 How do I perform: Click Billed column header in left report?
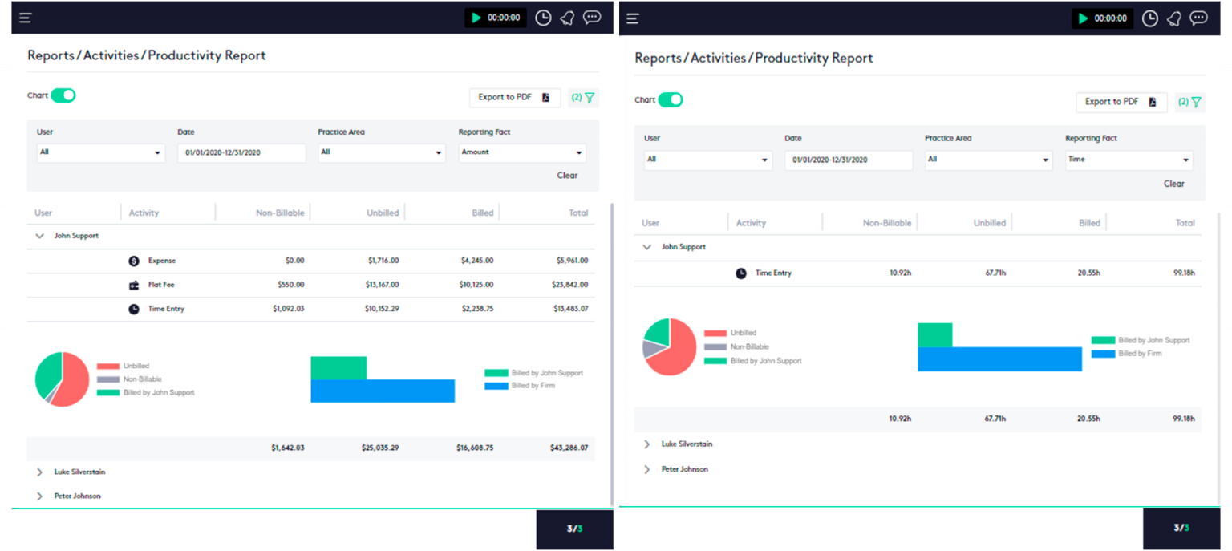(483, 213)
